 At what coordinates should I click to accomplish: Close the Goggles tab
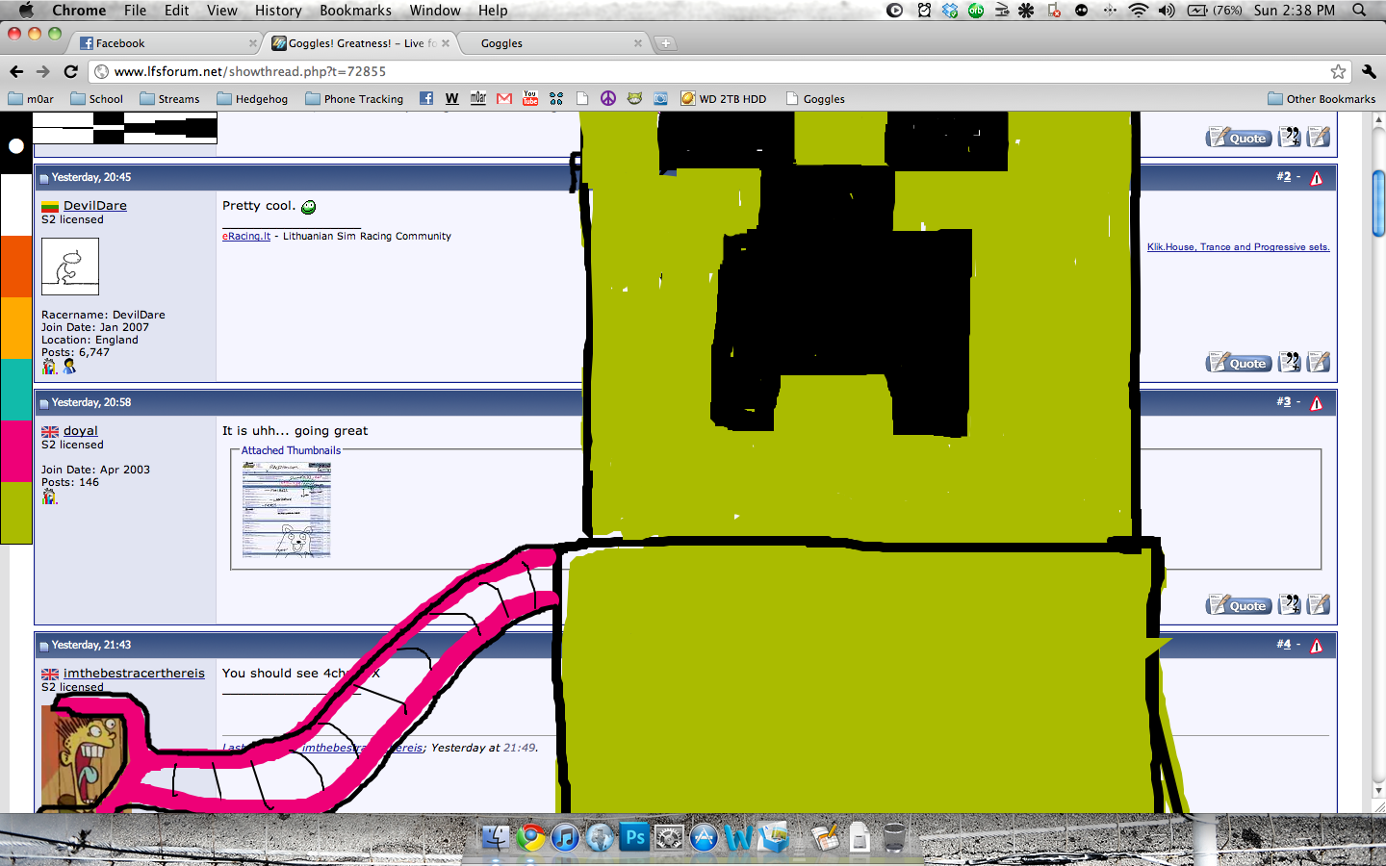(637, 43)
